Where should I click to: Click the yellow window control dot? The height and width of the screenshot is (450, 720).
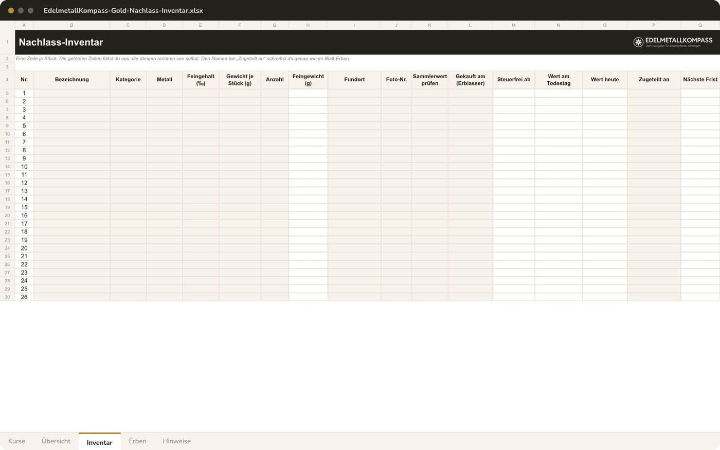point(11,10)
